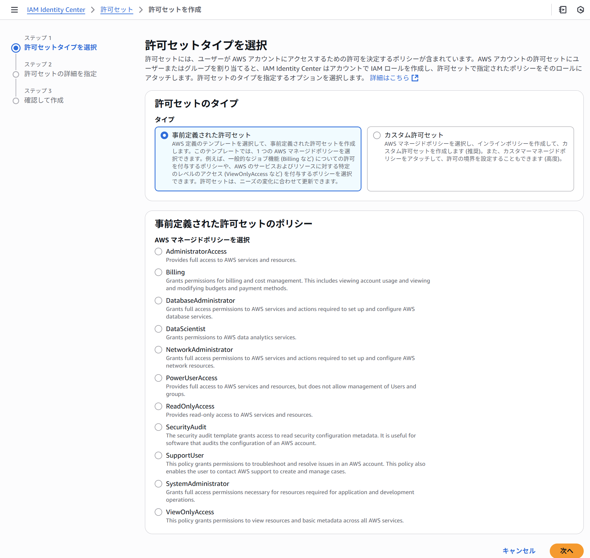This screenshot has width=590, height=558.
Task: Click the 許可セットタイプを選択 page heading
Action: click(x=206, y=45)
